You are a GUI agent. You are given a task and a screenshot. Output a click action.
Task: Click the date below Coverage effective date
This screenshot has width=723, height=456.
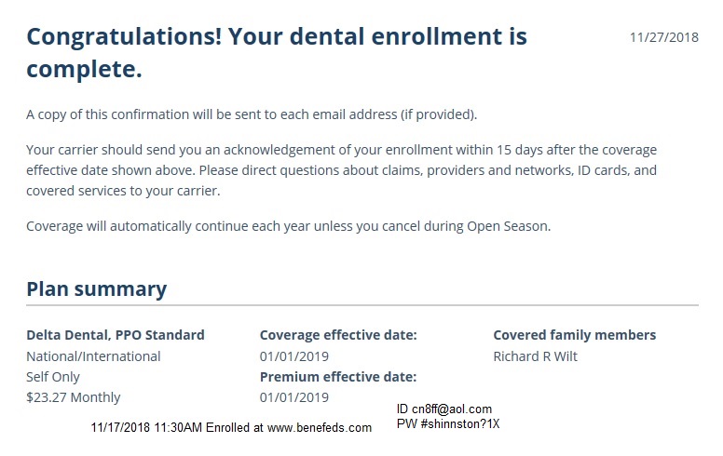tap(293, 356)
